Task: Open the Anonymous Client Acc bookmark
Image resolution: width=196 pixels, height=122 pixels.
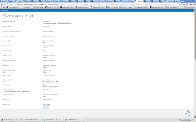Action: tap(157, 7)
